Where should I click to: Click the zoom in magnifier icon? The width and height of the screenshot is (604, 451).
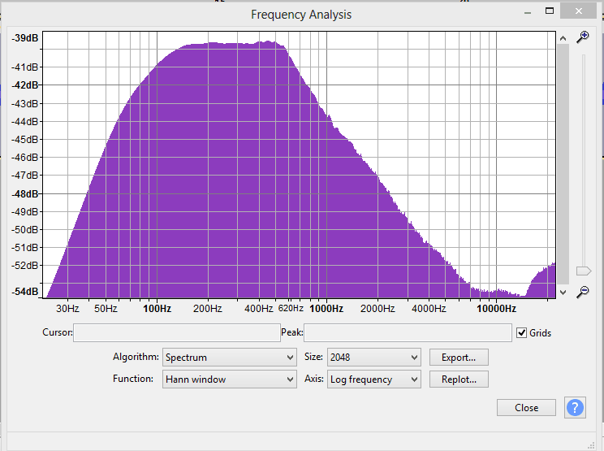coord(582,37)
